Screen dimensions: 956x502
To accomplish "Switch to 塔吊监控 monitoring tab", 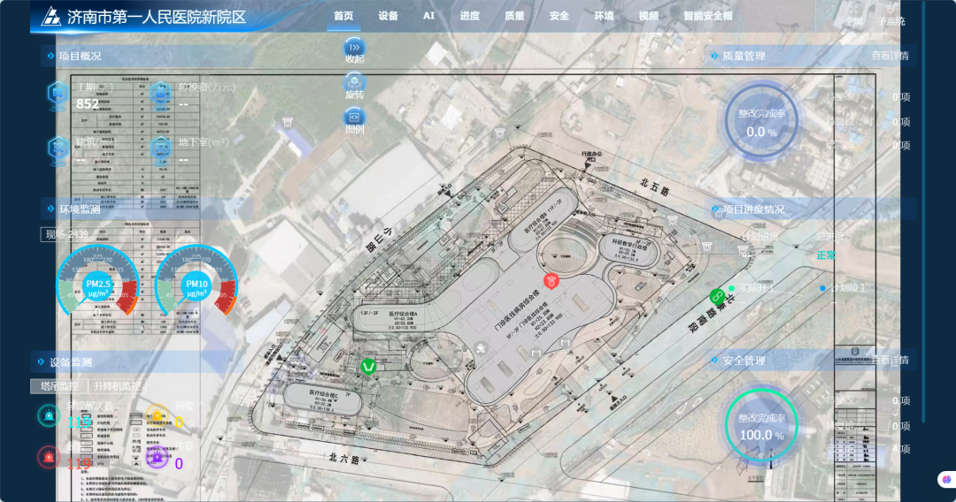I will click(x=60, y=385).
